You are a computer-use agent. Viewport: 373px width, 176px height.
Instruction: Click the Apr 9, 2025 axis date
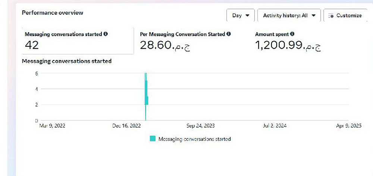click(349, 126)
